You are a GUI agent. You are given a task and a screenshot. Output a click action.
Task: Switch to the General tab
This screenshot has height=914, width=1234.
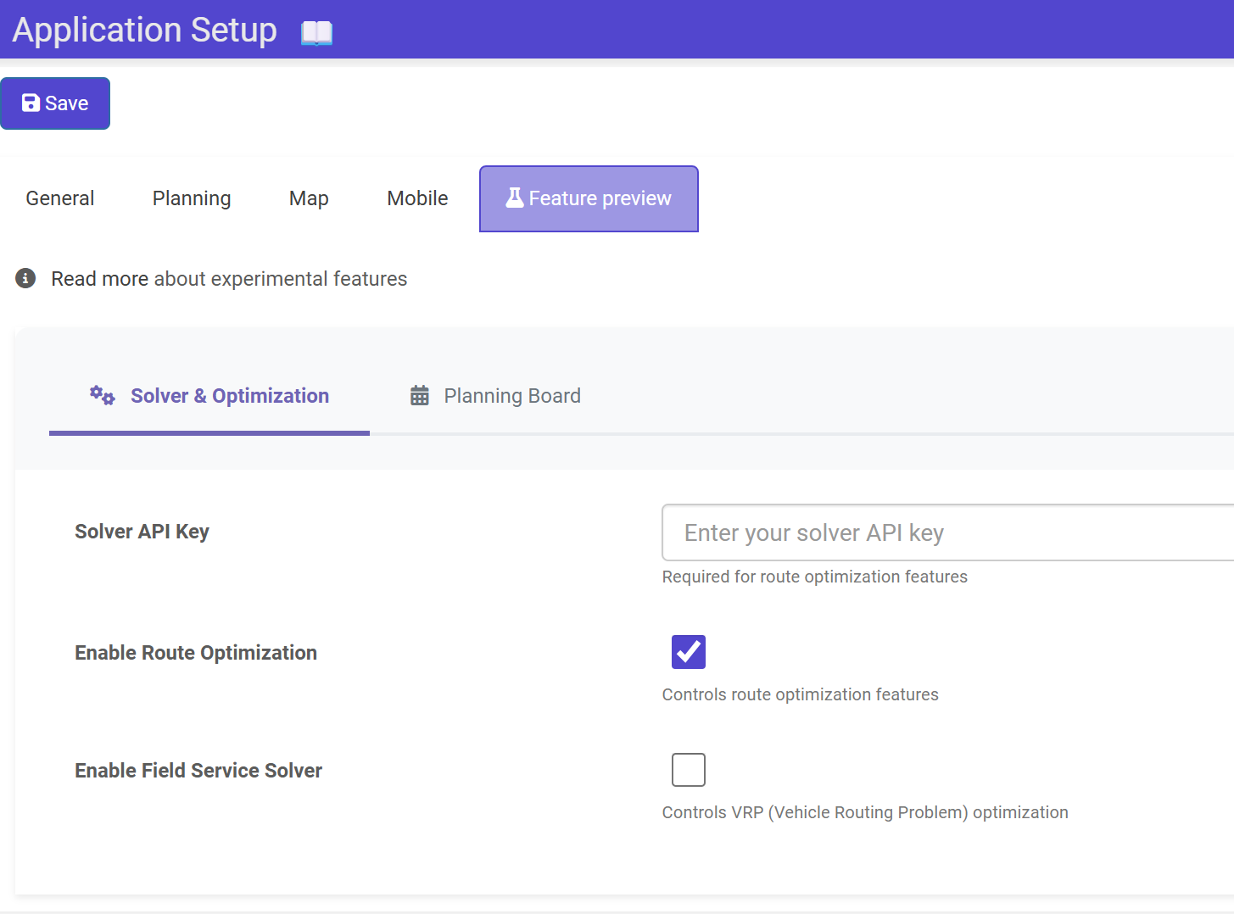click(60, 198)
